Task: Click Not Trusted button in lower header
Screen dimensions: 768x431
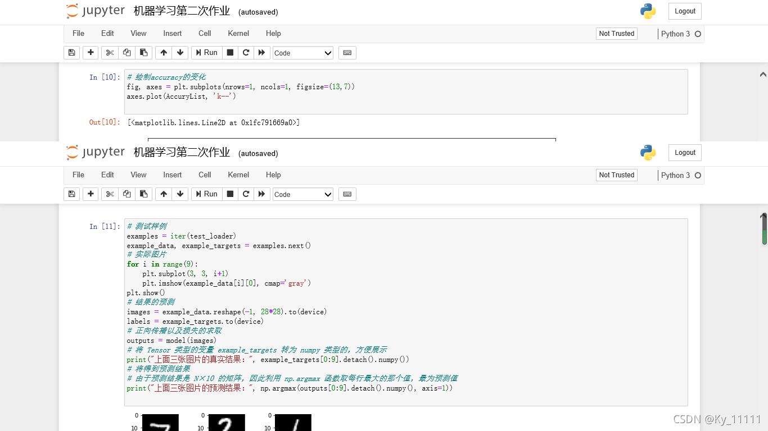Action: coord(617,175)
